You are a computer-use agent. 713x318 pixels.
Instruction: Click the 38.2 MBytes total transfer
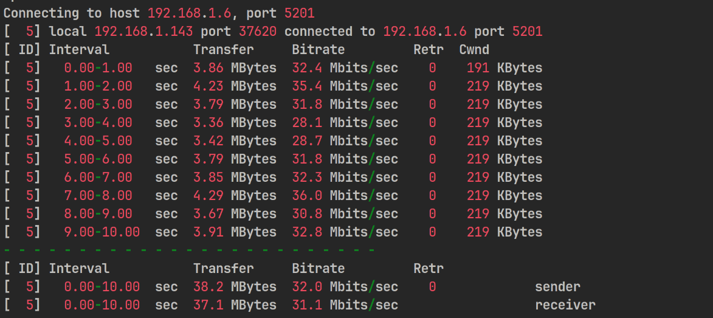[x=235, y=286]
